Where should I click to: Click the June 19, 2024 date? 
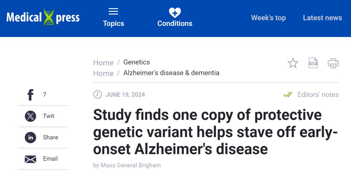[125, 95]
